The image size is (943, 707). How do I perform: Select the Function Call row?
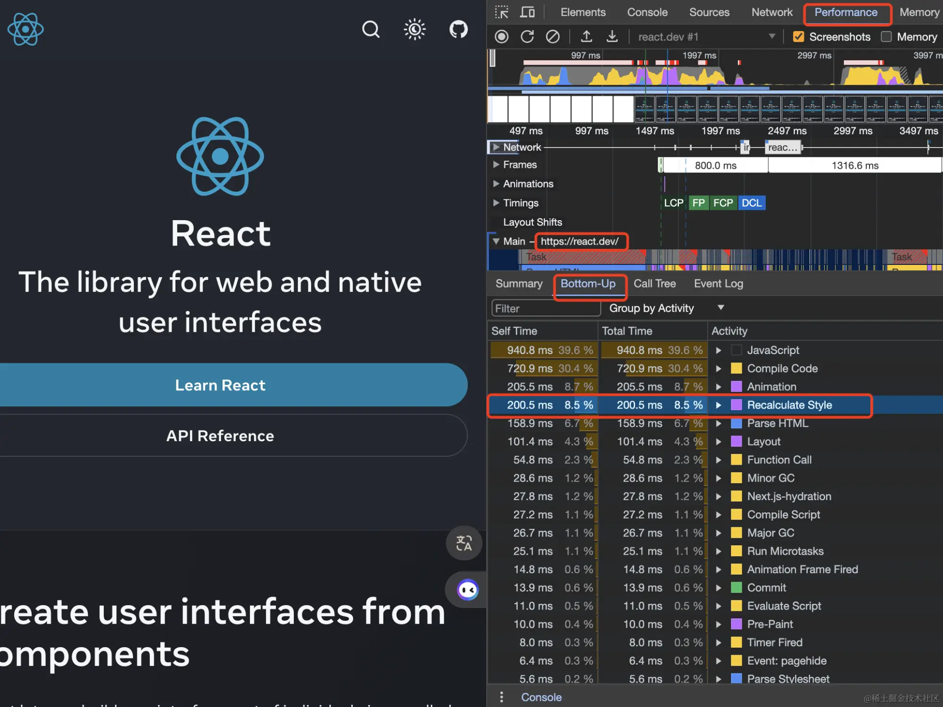point(715,460)
